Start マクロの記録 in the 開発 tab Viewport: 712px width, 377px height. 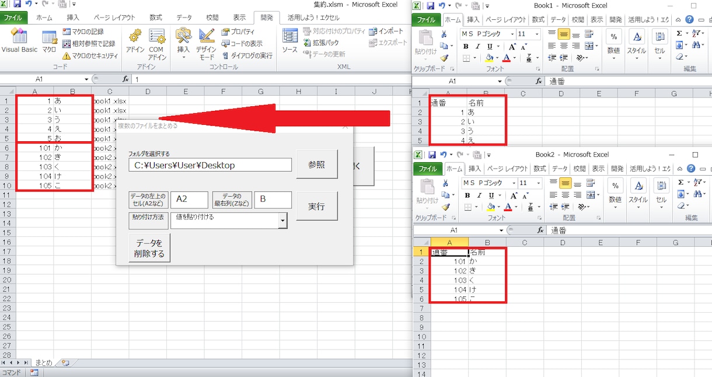coord(83,32)
